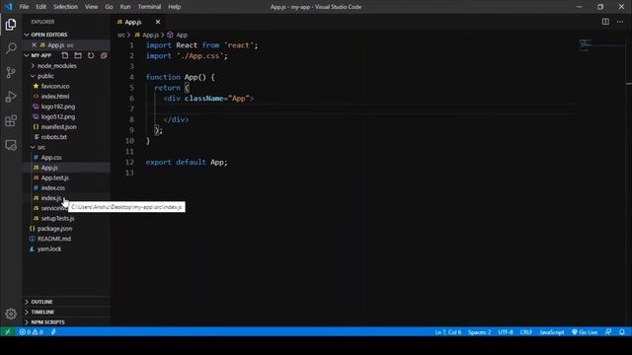Click the Go Live status bar button
The height and width of the screenshot is (355, 632).
click(585, 332)
